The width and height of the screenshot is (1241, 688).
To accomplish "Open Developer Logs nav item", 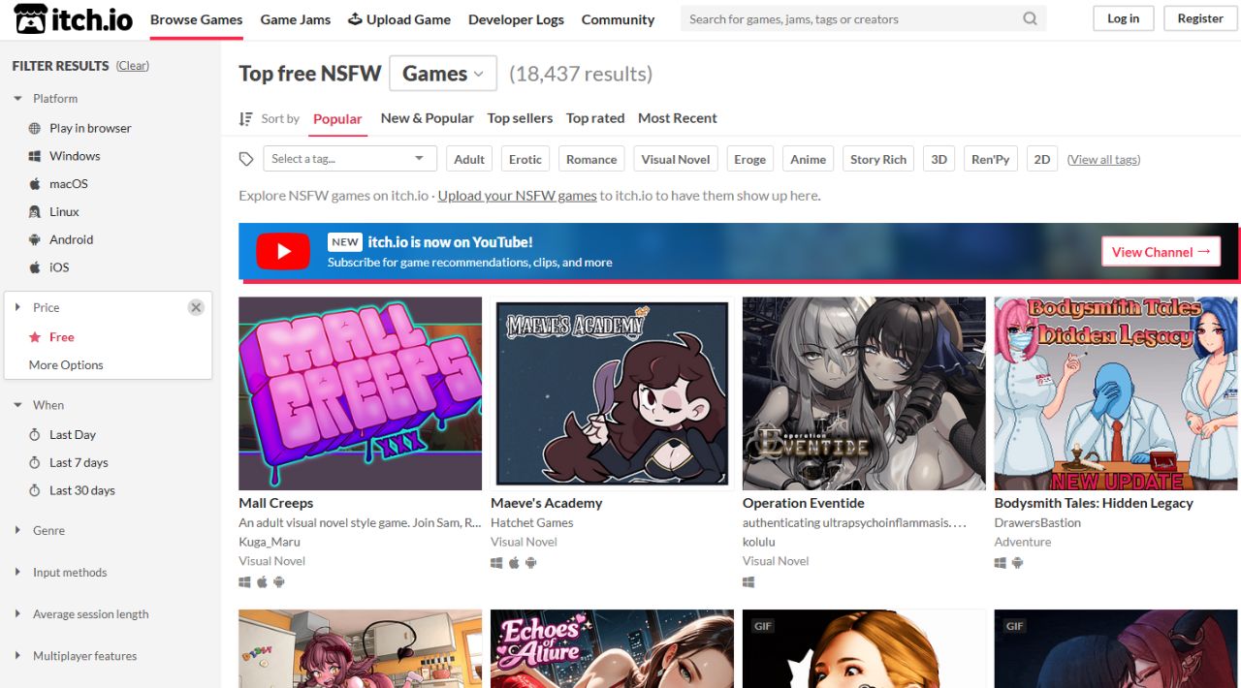I will [x=516, y=19].
